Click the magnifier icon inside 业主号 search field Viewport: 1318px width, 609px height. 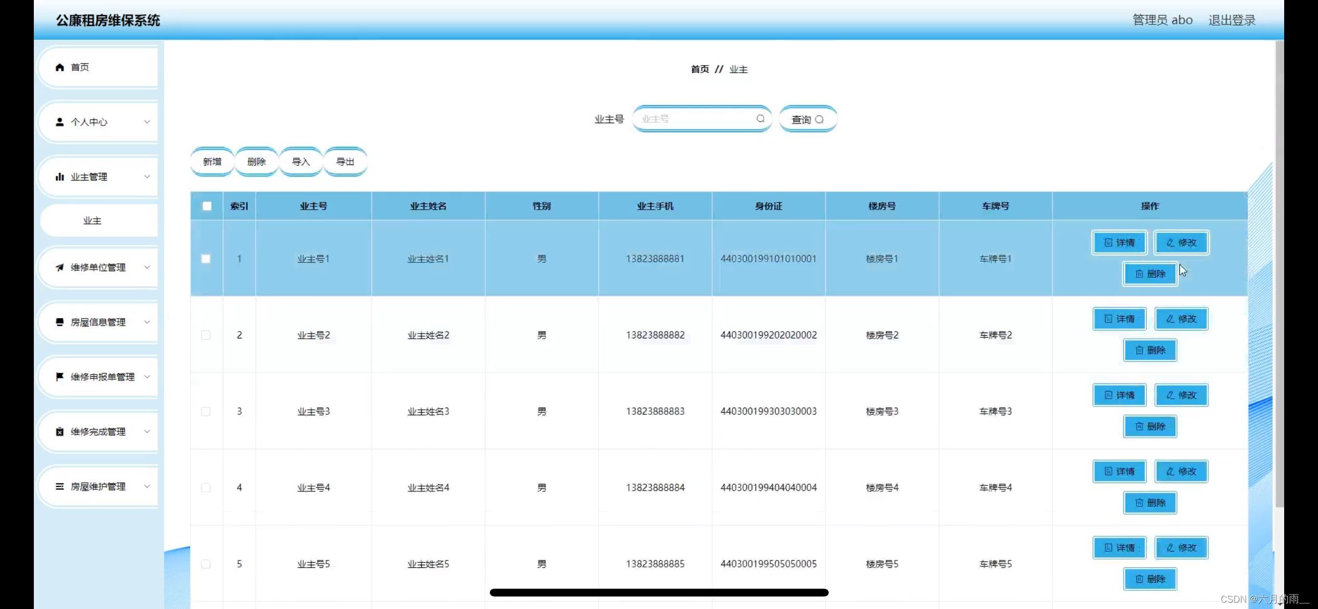(x=761, y=119)
